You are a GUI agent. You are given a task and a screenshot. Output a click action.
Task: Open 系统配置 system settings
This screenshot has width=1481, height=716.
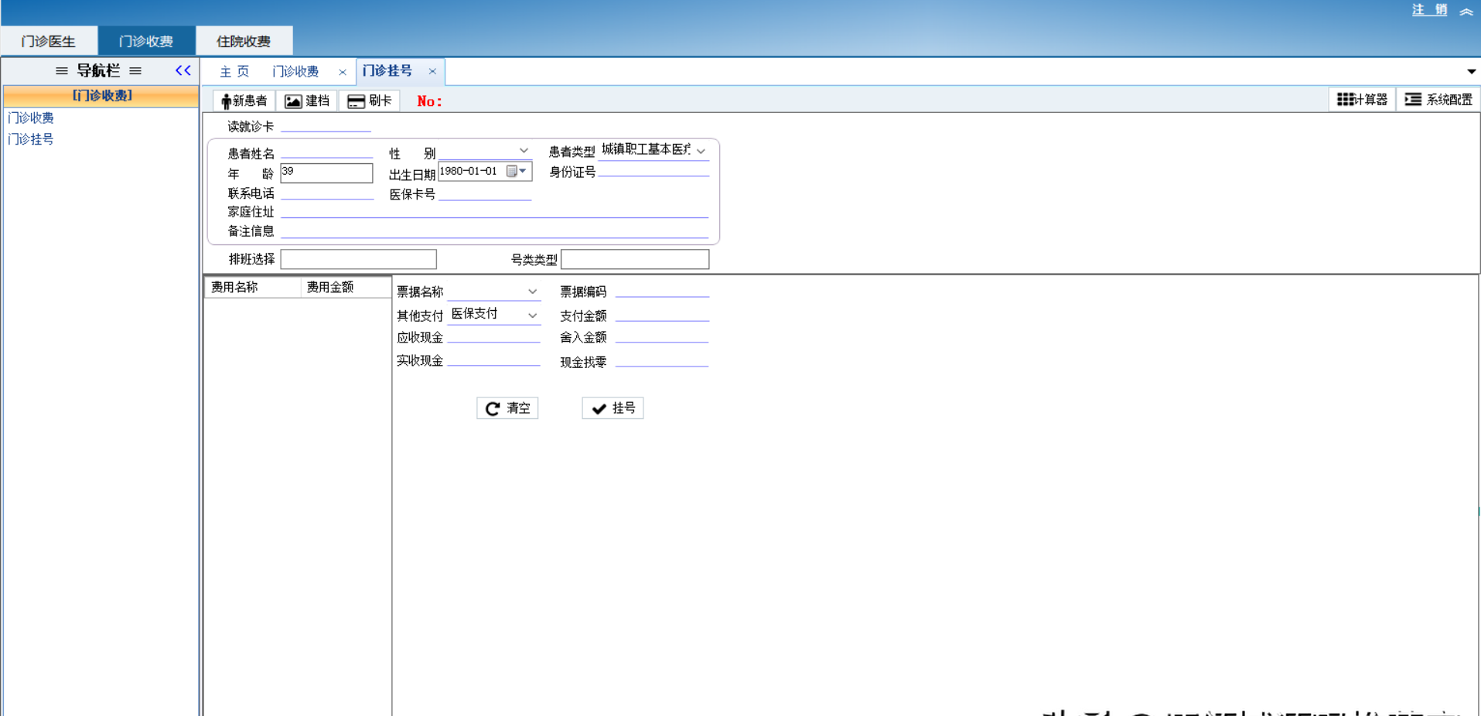coord(1438,100)
